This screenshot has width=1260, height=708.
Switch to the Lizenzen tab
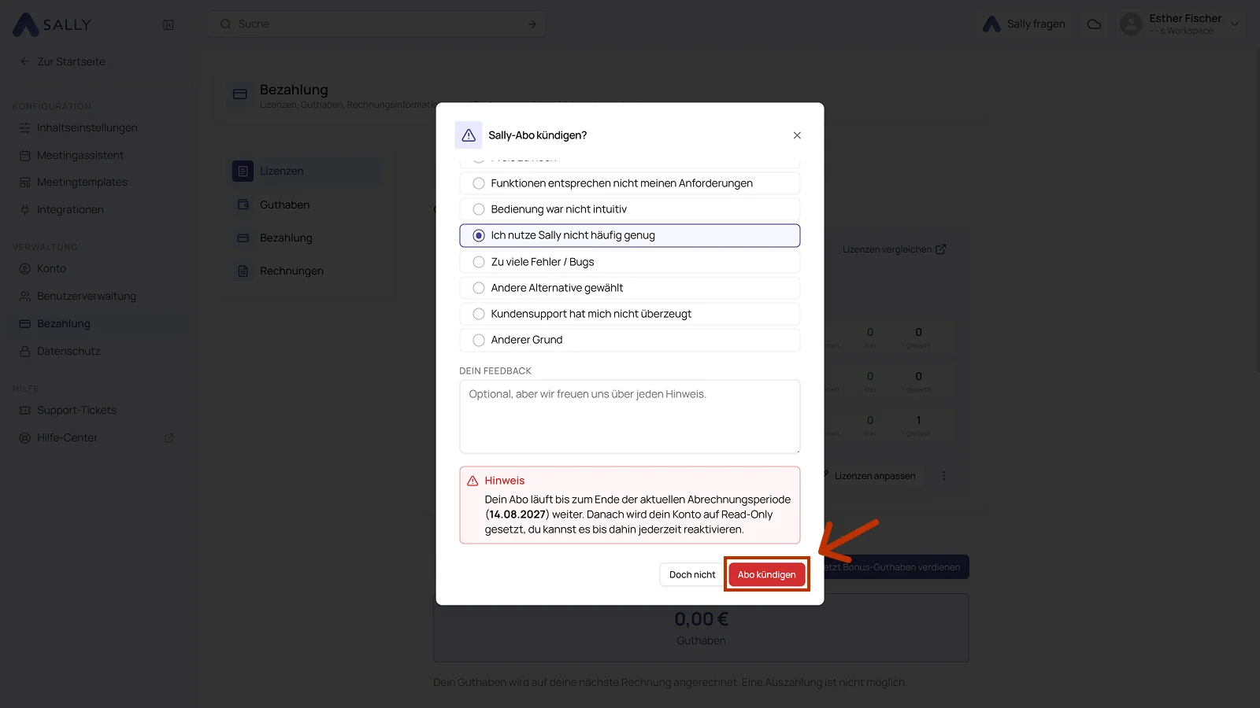click(306, 171)
